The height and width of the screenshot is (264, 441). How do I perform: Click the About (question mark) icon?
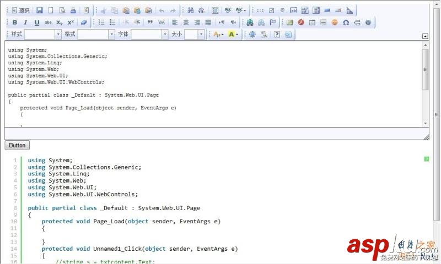(x=277, y=35)
